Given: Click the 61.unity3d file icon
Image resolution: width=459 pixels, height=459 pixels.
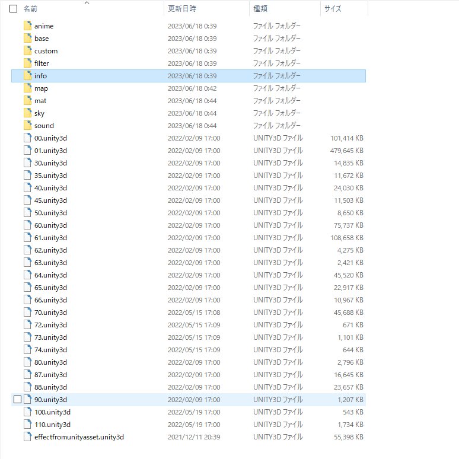Looking at the screenshot, I should pyautogui.click(x=27, y=238).
